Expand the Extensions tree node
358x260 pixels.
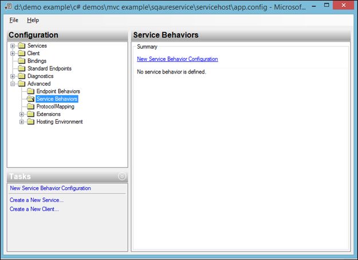click(x=21, y=114)
